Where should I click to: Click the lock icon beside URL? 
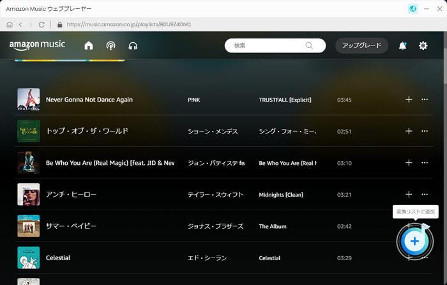click(59, 24)
